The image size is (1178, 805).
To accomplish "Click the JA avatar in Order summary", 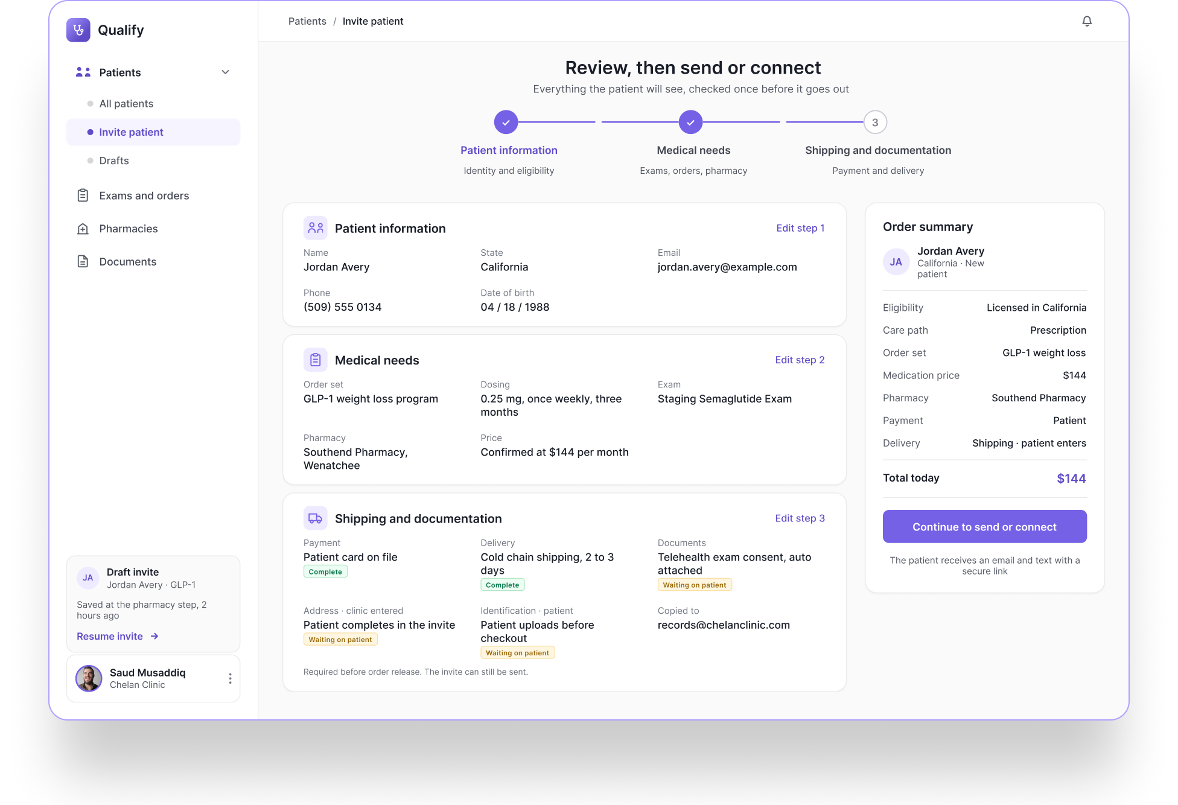I will 896,262.
